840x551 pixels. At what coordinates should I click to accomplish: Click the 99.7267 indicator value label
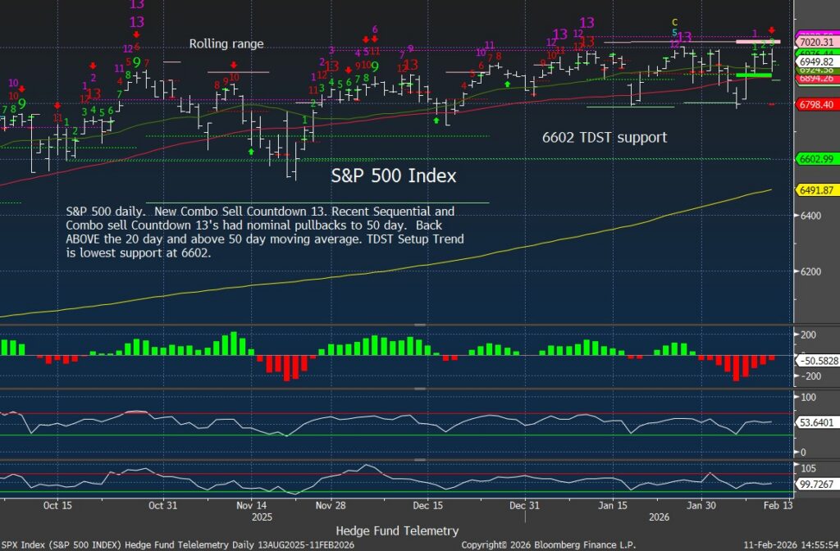(816, 485)
